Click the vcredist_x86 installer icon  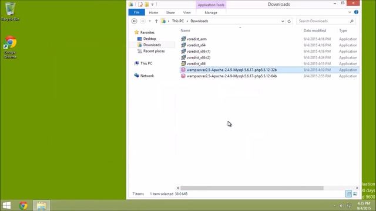click(183, 64)
